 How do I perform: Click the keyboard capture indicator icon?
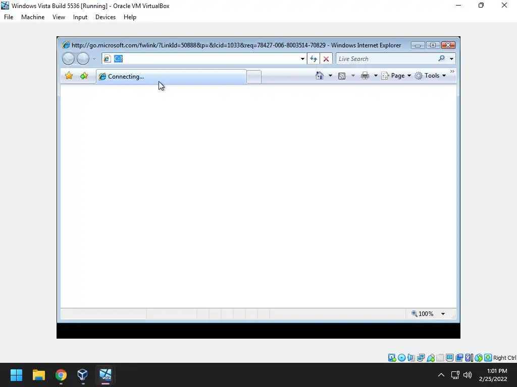tap(488, 358)
